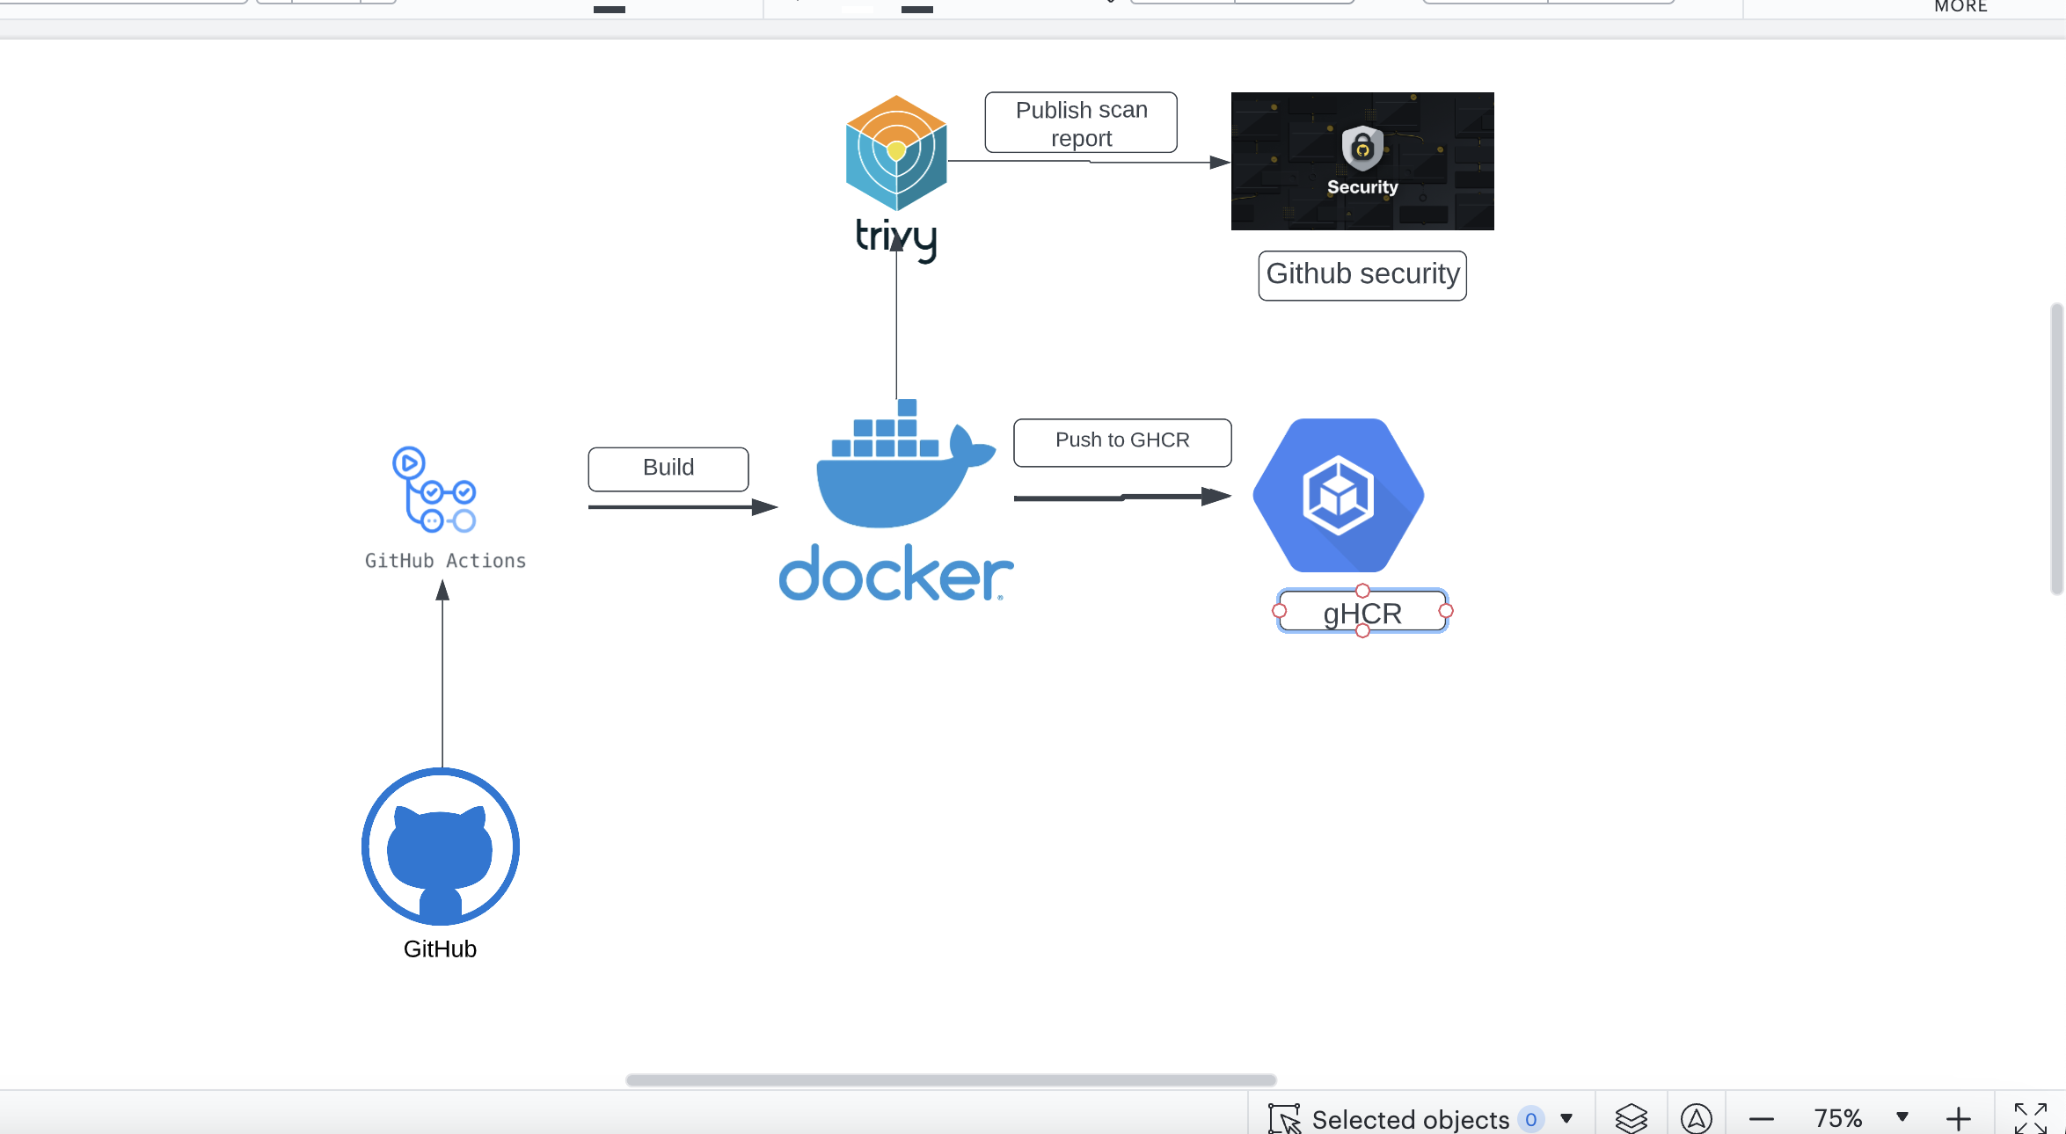Select the GitHub Actions workflow icon
This screenshot has height=1134, width=2066.
(434, 490)
